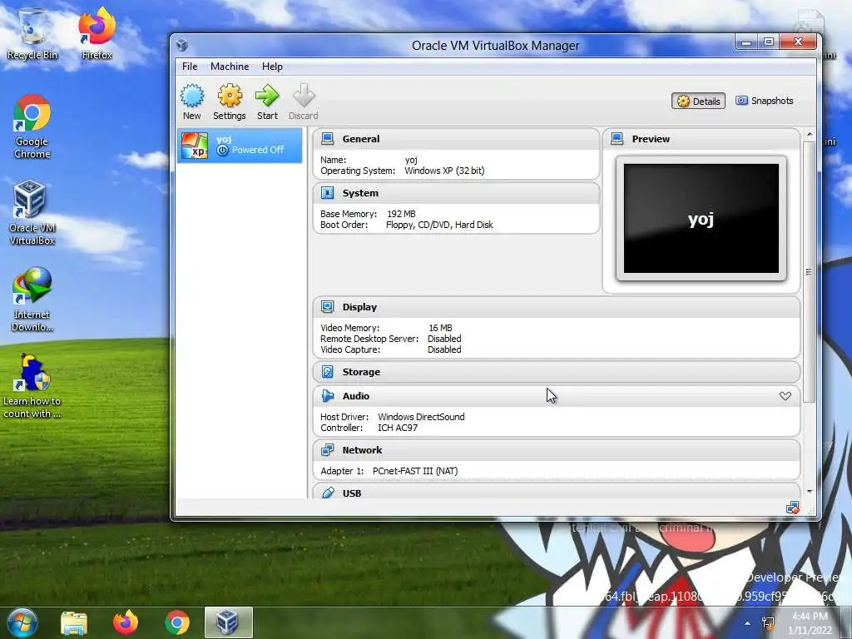This screenshot has width=852, height=639.
Task: Switch to the Details view
Action: (698, 101)
